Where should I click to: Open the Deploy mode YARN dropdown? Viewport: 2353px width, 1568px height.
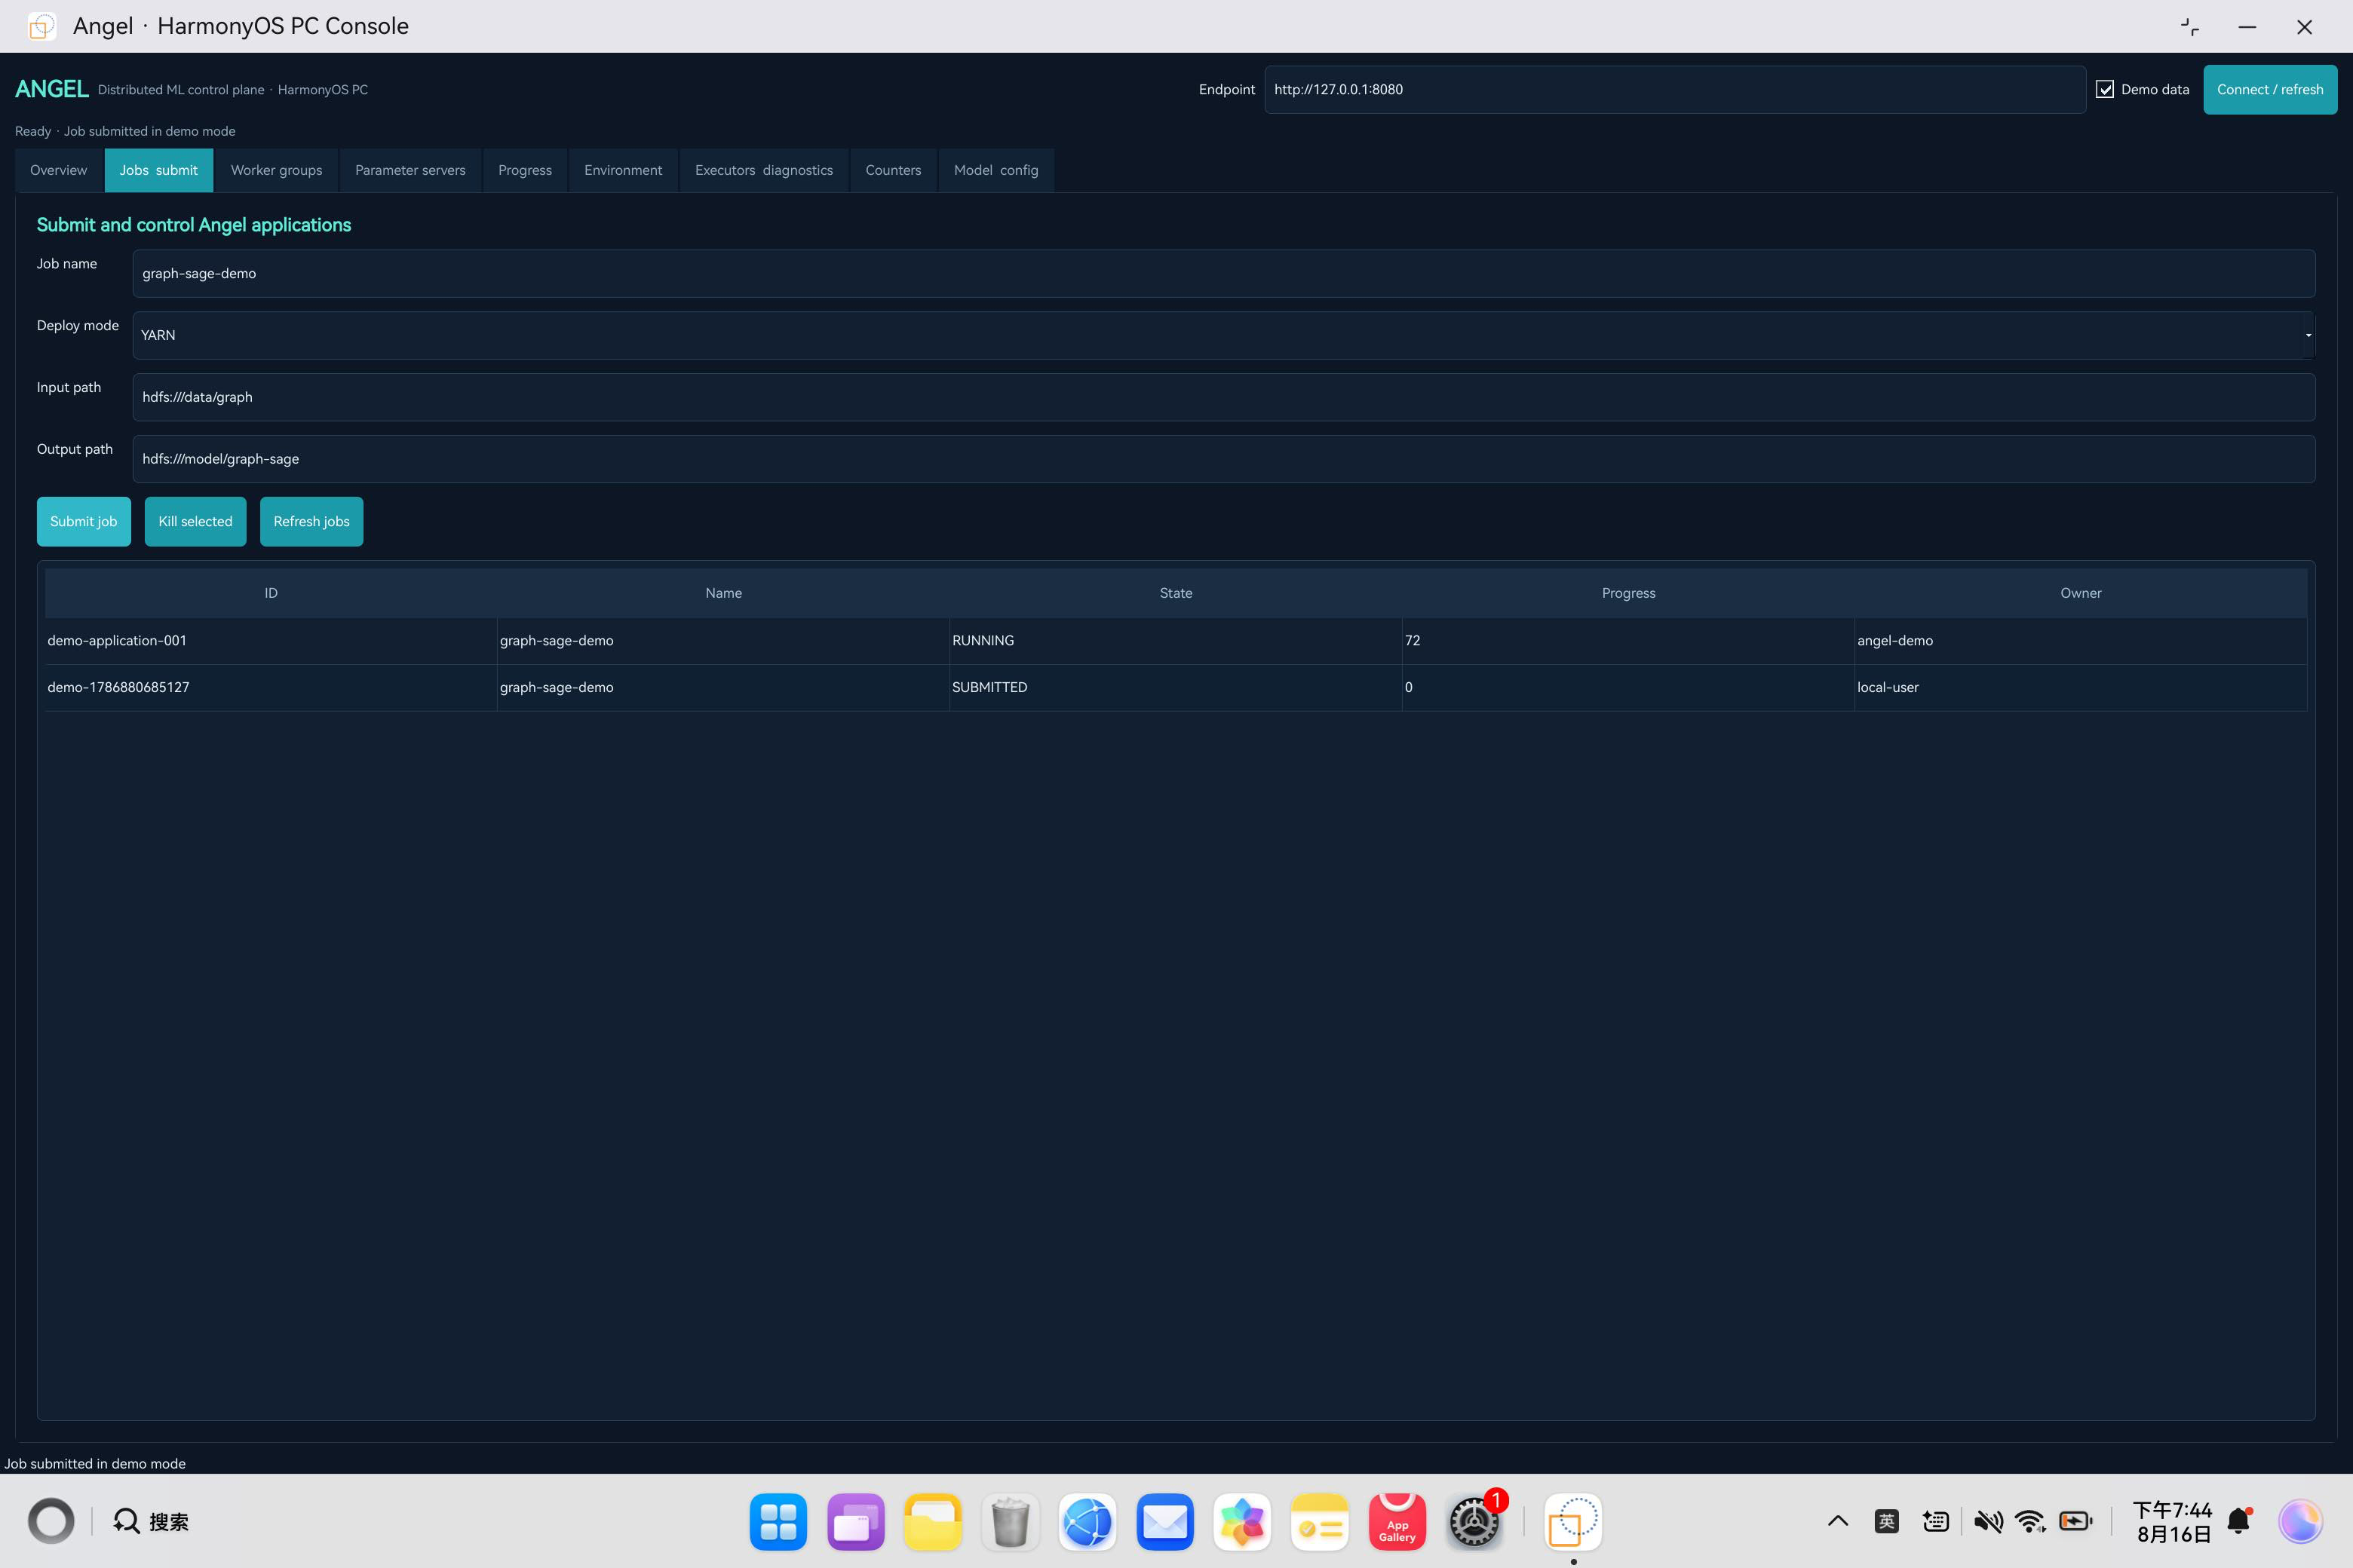tap(1223, 335)
